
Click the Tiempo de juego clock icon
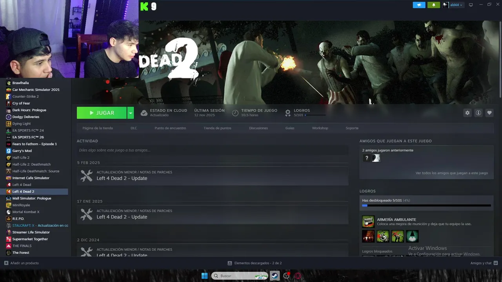click(235, 113)
